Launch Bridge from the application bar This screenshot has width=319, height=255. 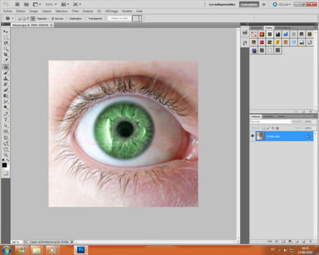17,4
